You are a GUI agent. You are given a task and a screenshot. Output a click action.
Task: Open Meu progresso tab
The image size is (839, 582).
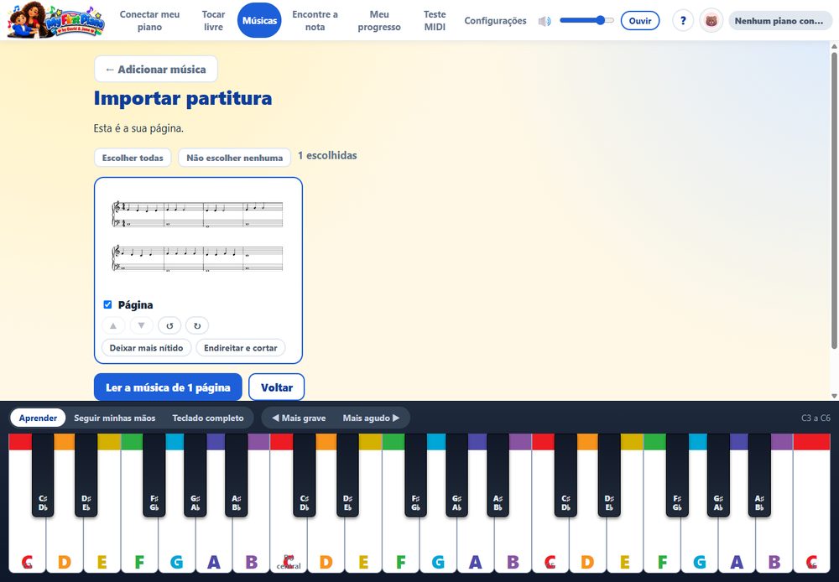click(379, 20)
